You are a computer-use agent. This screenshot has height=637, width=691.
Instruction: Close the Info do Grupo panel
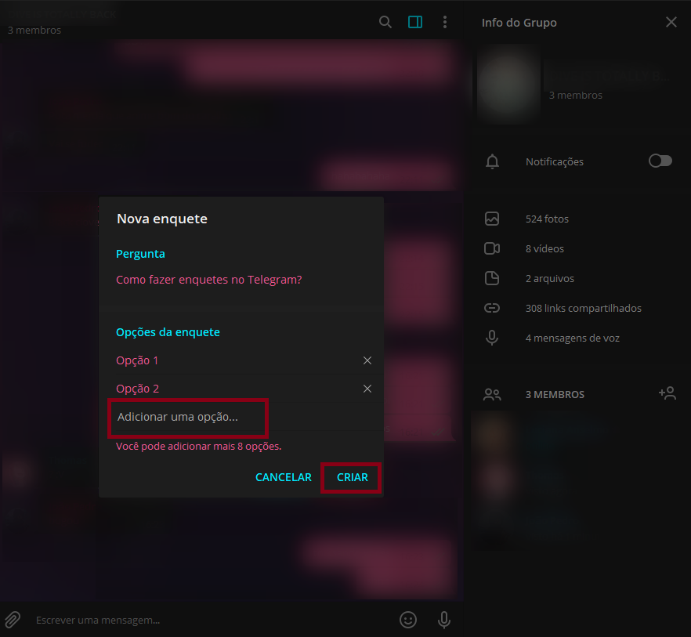tap(671, 22)
